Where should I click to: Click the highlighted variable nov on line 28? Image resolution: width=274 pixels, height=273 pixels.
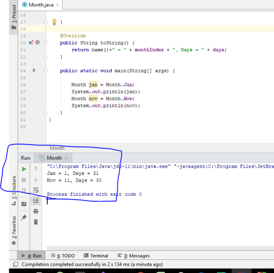pyautogui.click(x=93, y=99)
